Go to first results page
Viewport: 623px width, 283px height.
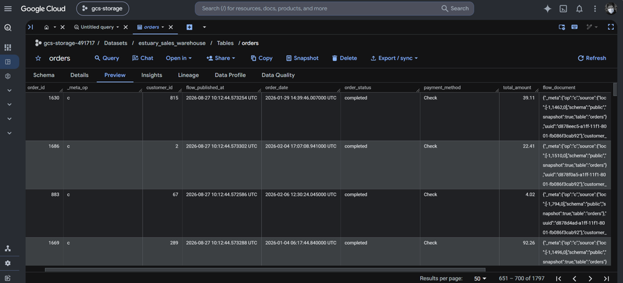(559, 279)
